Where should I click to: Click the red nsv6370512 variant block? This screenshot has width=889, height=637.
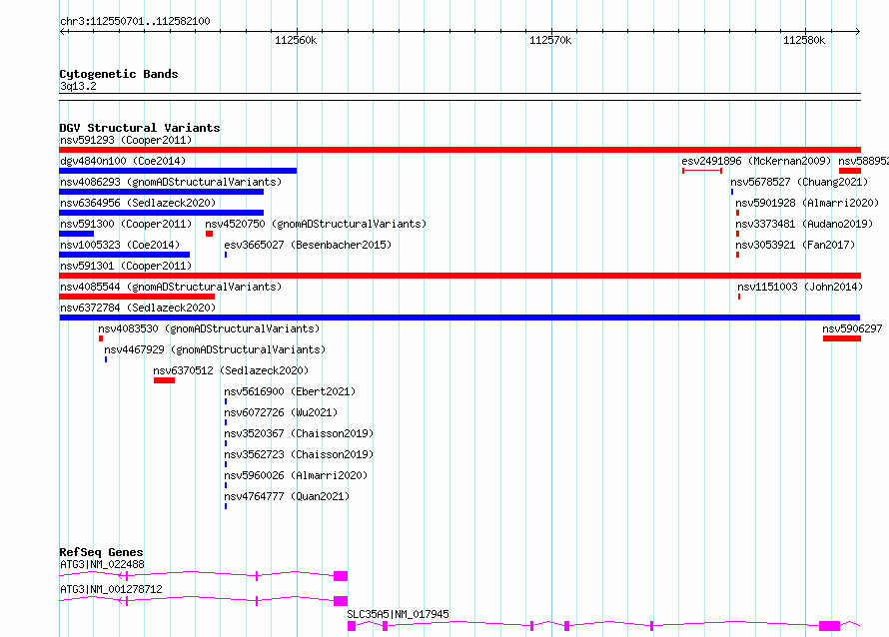(x=164, y=380)
